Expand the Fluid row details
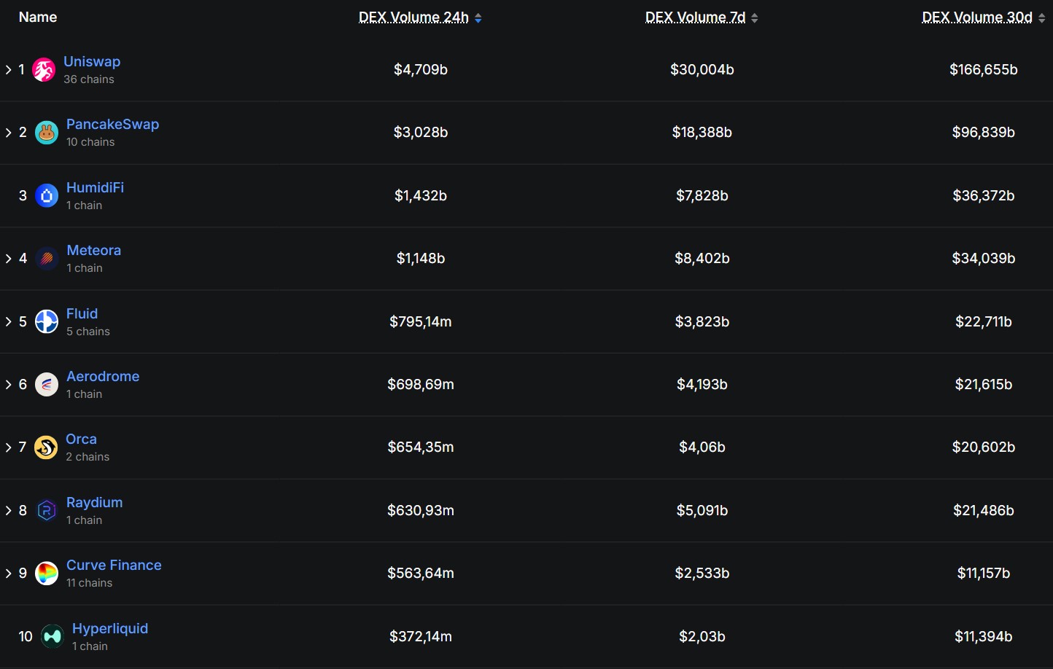Image resolution: width=1053 pixels, height=669 pixels. pos(7,321)
